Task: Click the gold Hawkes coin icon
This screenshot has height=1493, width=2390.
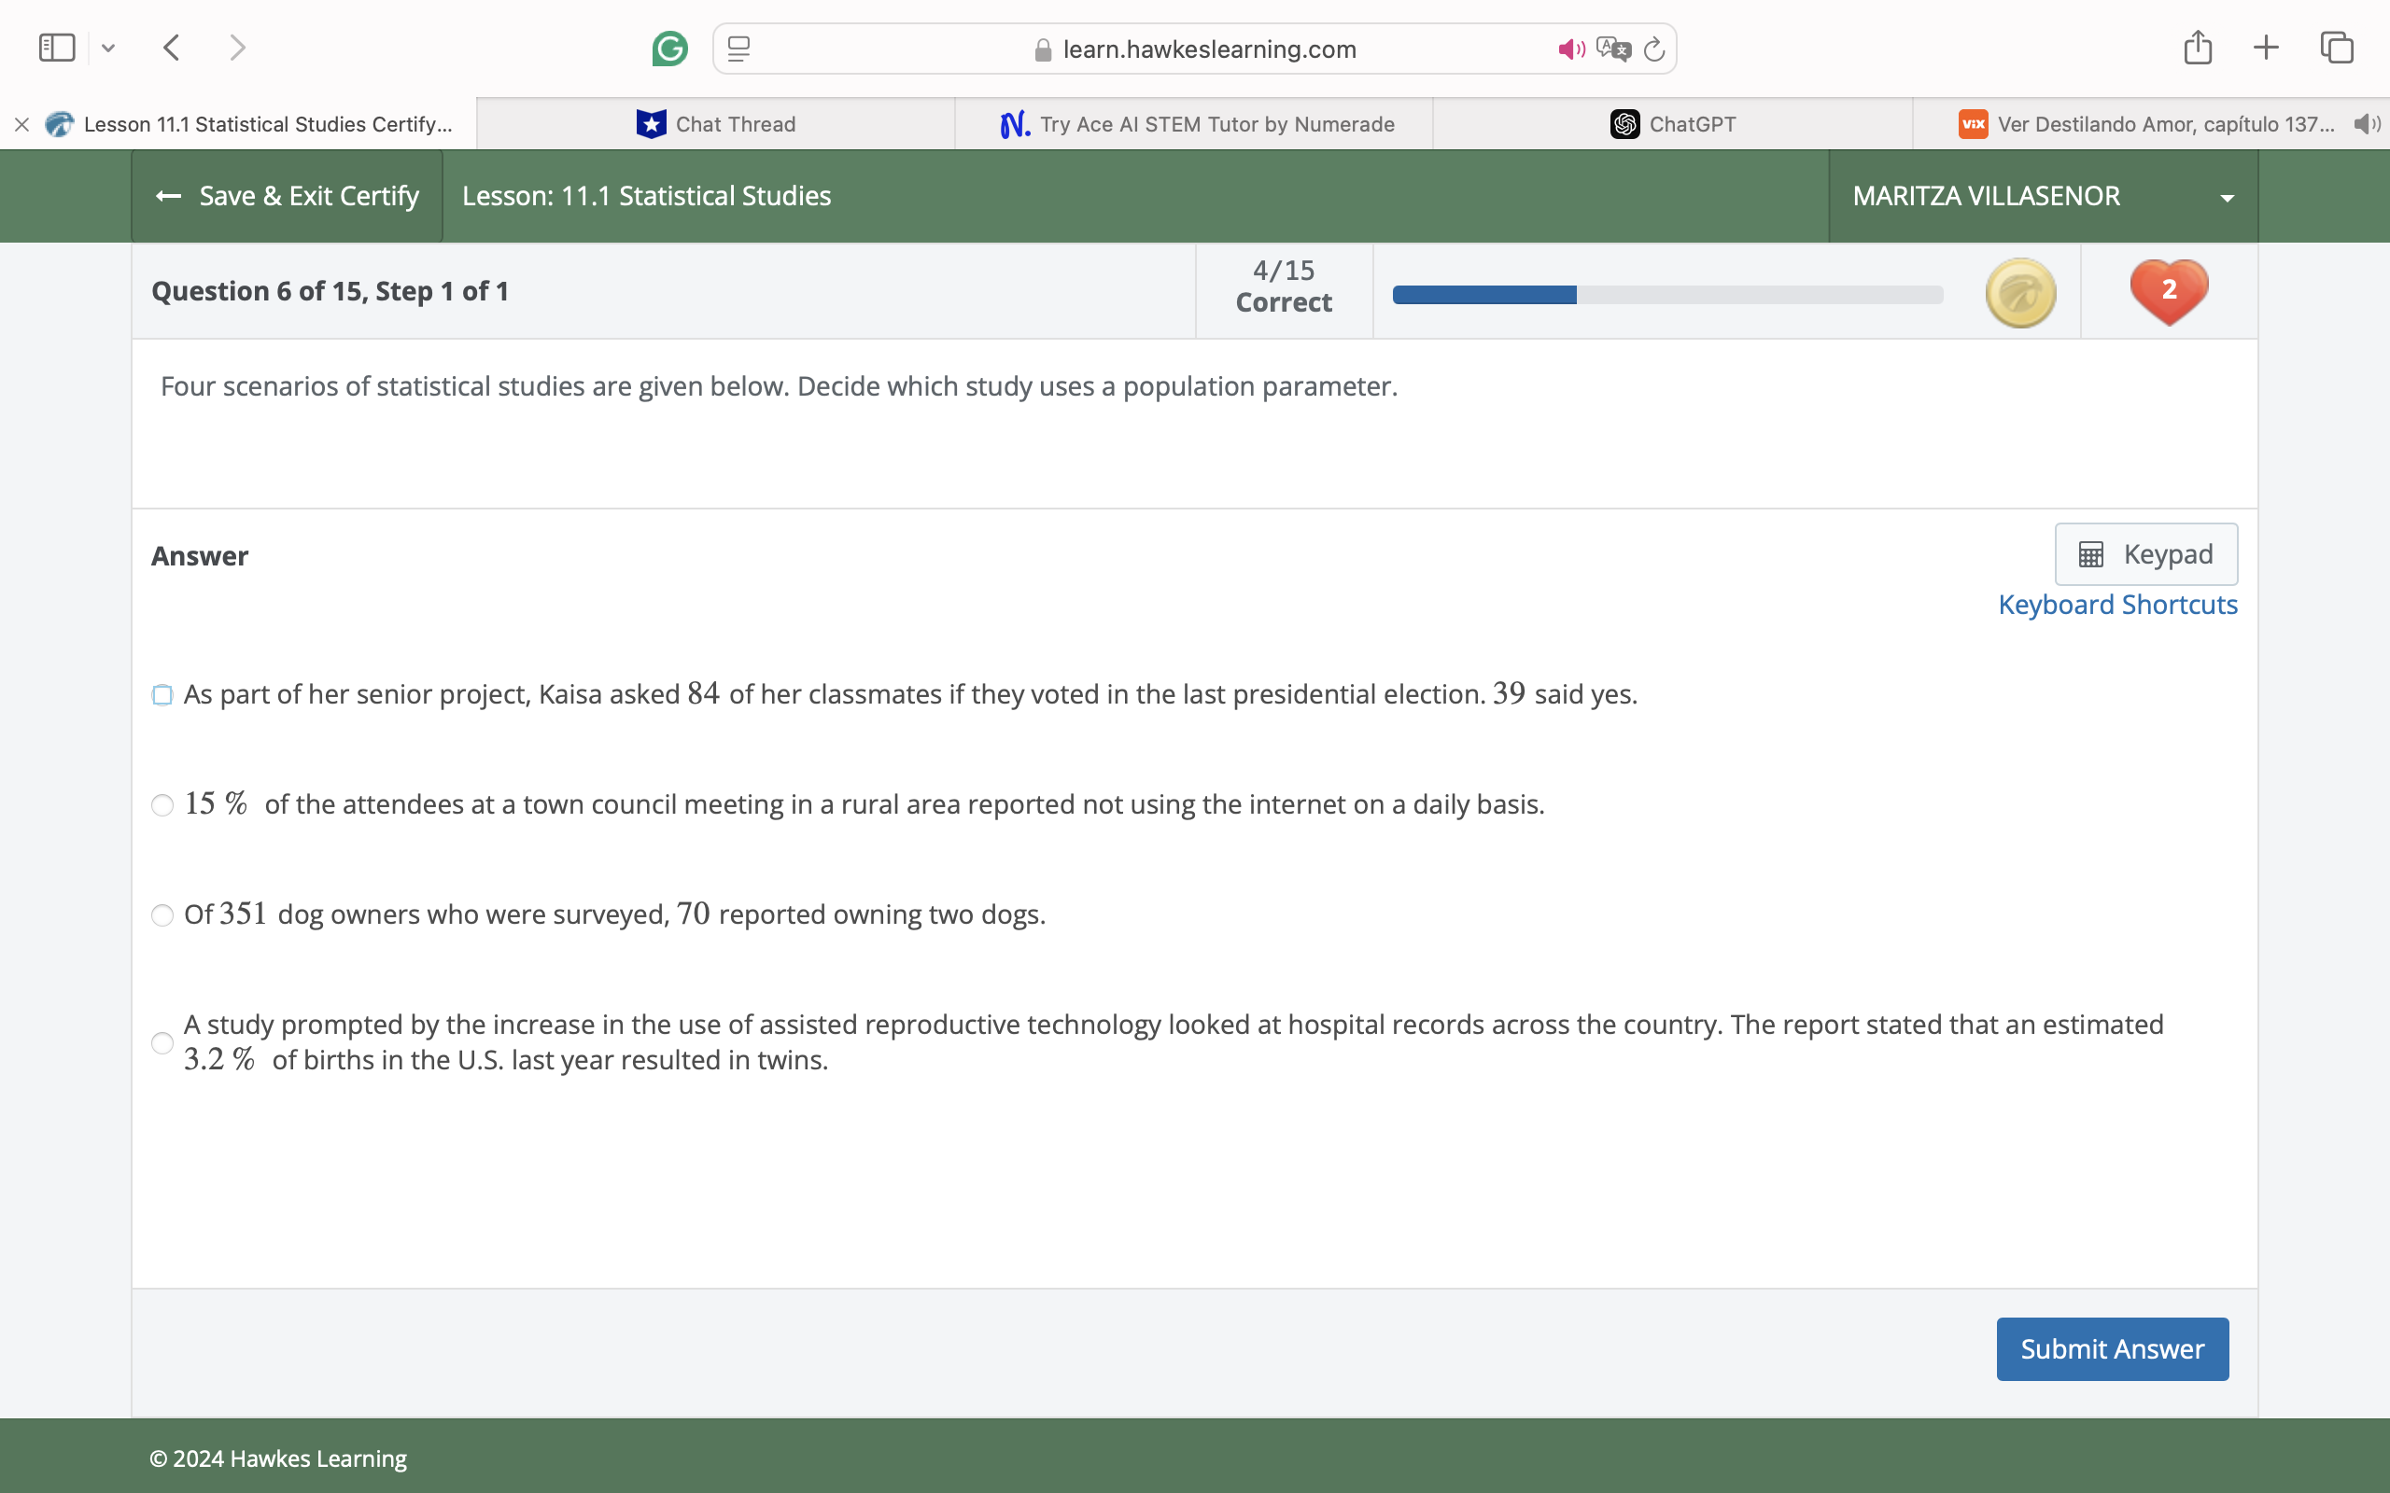Action: [x=2019, y=292]
